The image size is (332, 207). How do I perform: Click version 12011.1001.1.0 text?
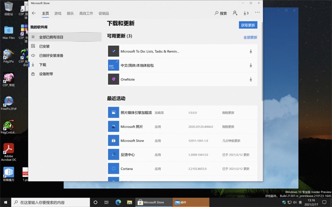[198, 141]
